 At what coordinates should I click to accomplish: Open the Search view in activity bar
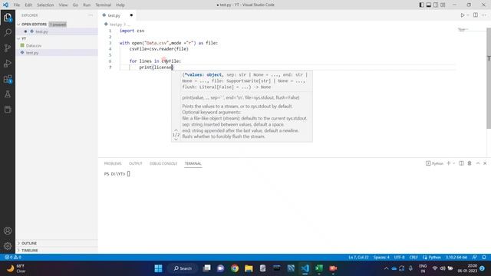[8, 32]
